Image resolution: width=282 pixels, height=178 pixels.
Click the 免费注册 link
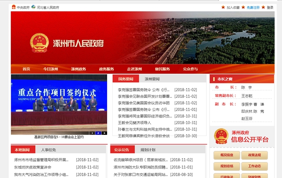[x=253, y=8]
